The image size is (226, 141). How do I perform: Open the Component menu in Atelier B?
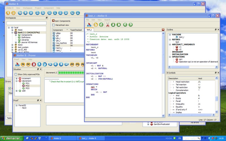tap(49, 8)
